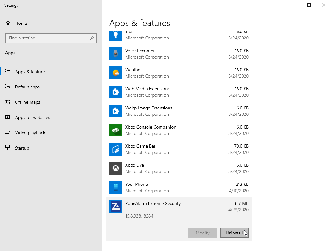Click the Apps & features page heading
Screen dimensions: 331x251
click(140, 23)
